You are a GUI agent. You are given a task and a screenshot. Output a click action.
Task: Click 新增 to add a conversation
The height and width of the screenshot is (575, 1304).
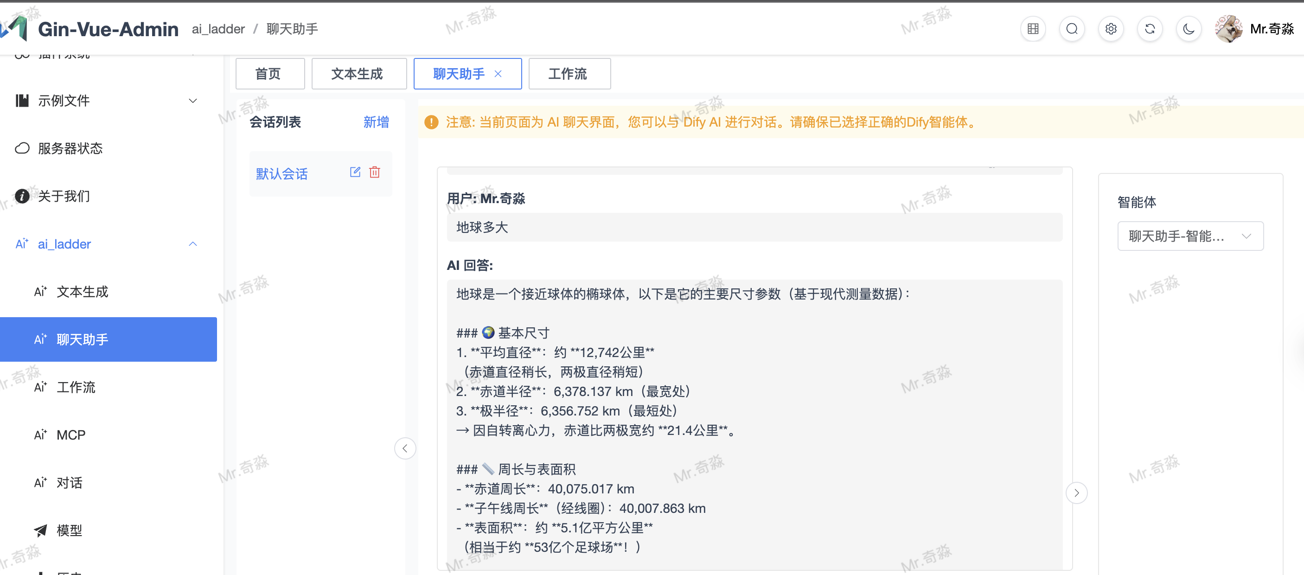click(376, 122)
